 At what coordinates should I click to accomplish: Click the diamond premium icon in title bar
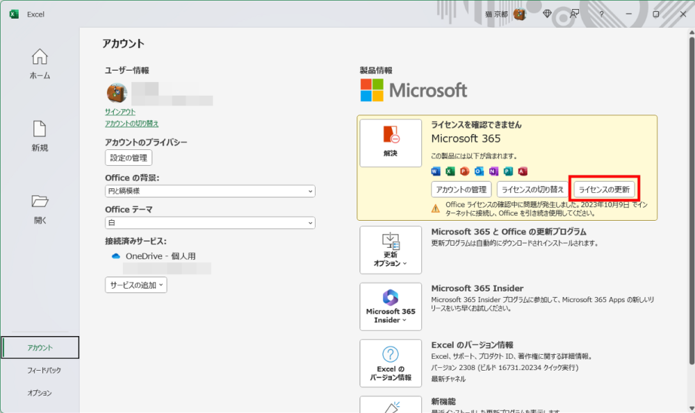(x=547, y=14)
